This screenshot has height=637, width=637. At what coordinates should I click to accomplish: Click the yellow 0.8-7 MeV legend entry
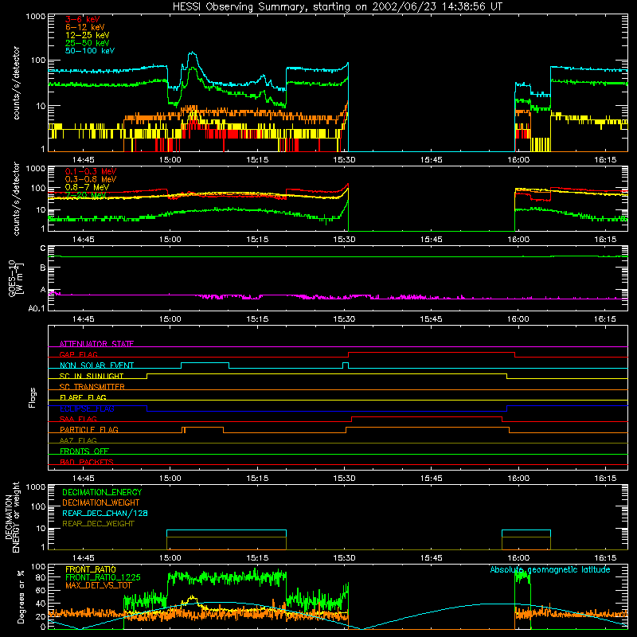tap(87, 187)
